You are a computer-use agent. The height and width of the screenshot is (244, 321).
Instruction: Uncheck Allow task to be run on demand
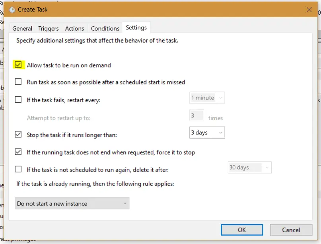pyautogui.click(x=18, y=65)
